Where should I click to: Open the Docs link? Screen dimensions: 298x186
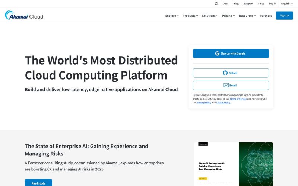pos(226,4)
